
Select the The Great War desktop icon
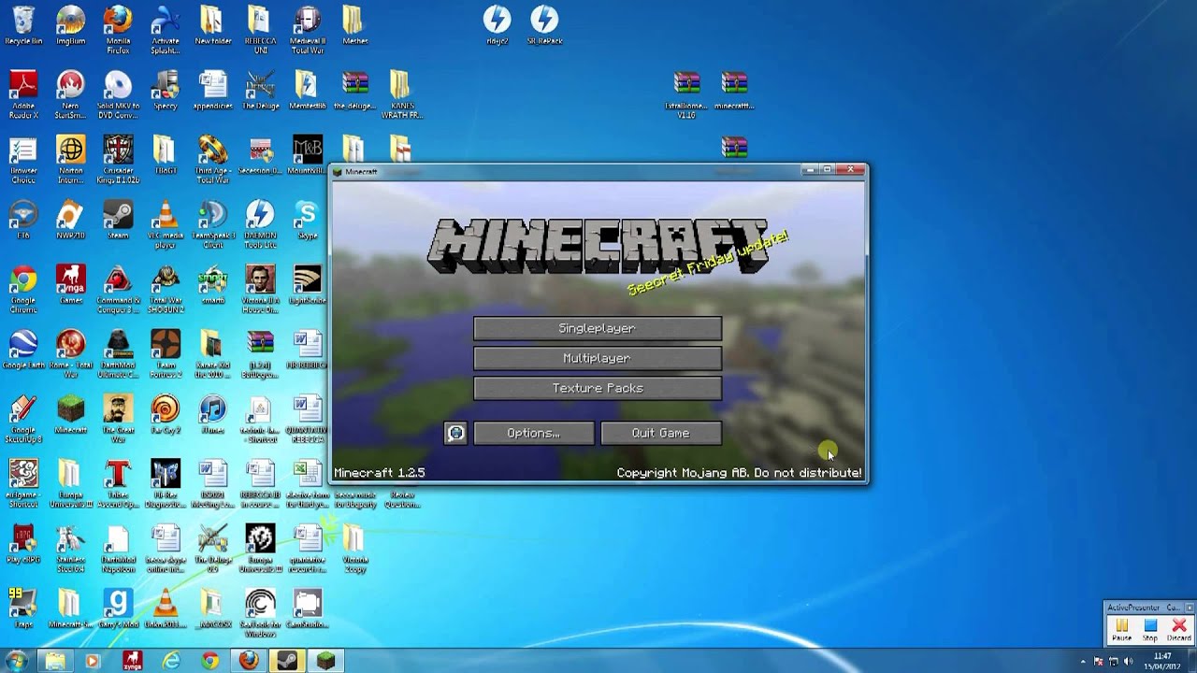point(118,418)
